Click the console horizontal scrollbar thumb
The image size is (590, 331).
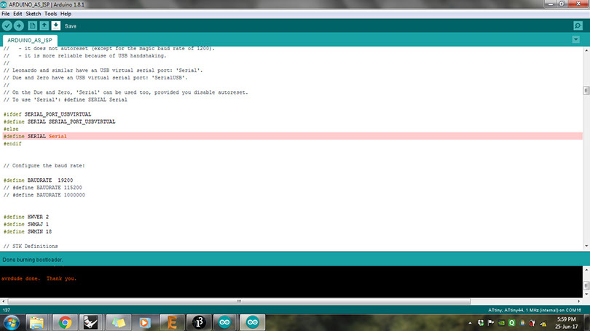coord(239,301)
